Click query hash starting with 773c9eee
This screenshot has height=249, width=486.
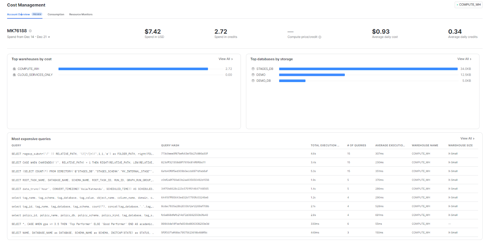coord(184,154)
